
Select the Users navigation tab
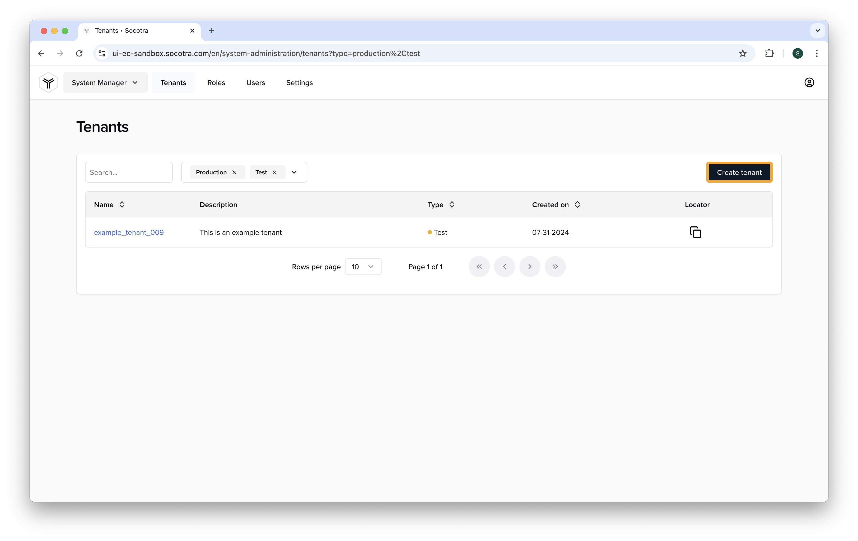click(255, 82)
